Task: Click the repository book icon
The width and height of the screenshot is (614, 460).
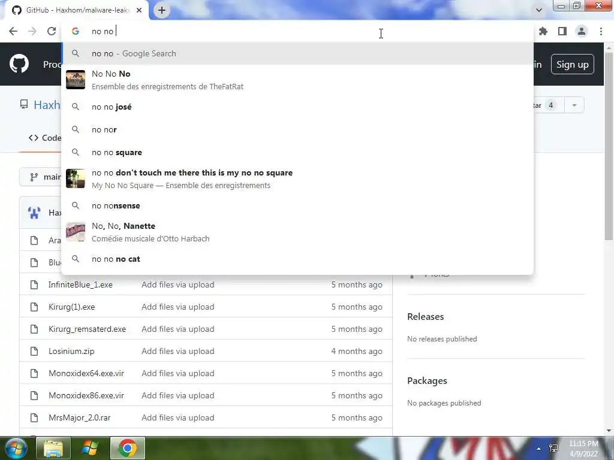Action: [x=24, y=104]
